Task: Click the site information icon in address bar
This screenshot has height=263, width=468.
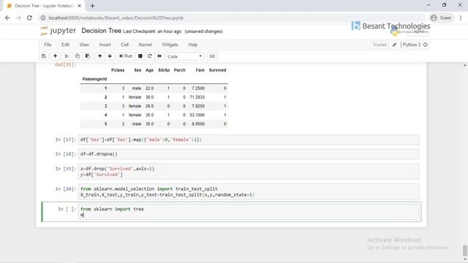Action: click(43, 18)
